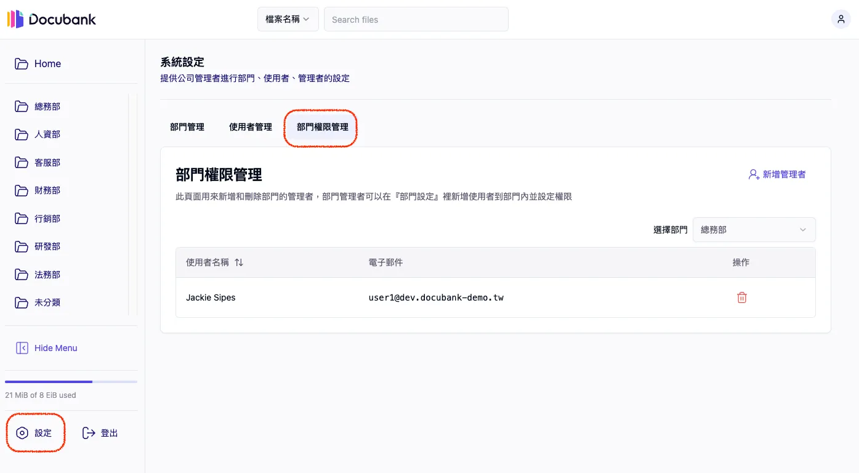Open the 研發部 department folder icon

pyautogui.click(x=20, y=246)
